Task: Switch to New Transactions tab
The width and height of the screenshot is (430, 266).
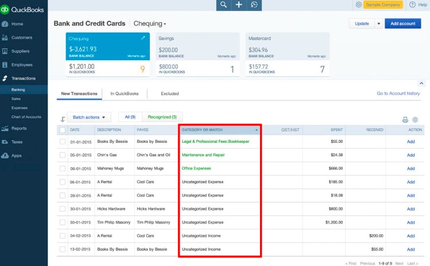Action: pos(79,93)
